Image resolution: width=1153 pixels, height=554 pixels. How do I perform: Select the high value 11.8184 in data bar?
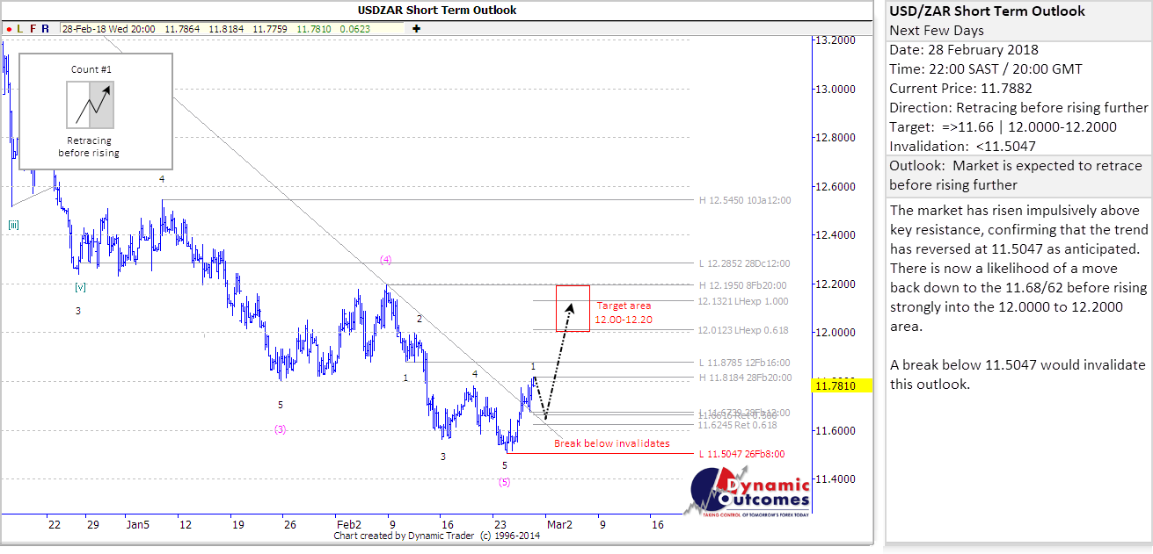point(225,29)
